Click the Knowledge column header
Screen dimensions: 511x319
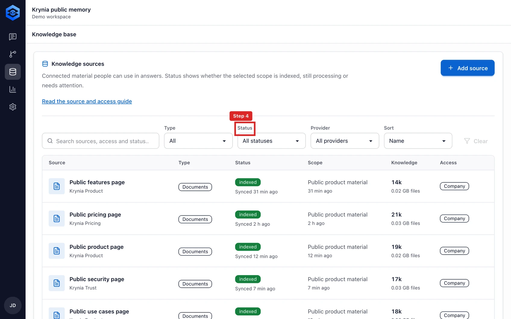[404, 163]
